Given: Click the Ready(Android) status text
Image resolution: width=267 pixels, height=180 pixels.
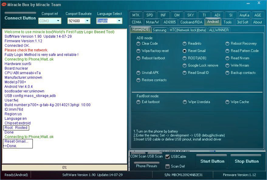Looking at the screenshot, I should [x=16, y=175].
